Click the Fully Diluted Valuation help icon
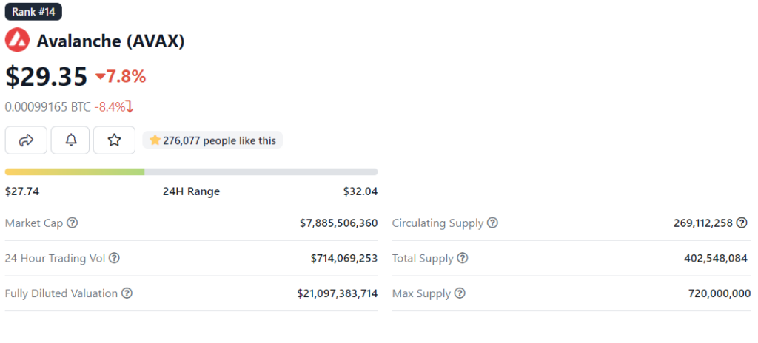This screenshot has height=343, width=758. [x=127, y=293]
